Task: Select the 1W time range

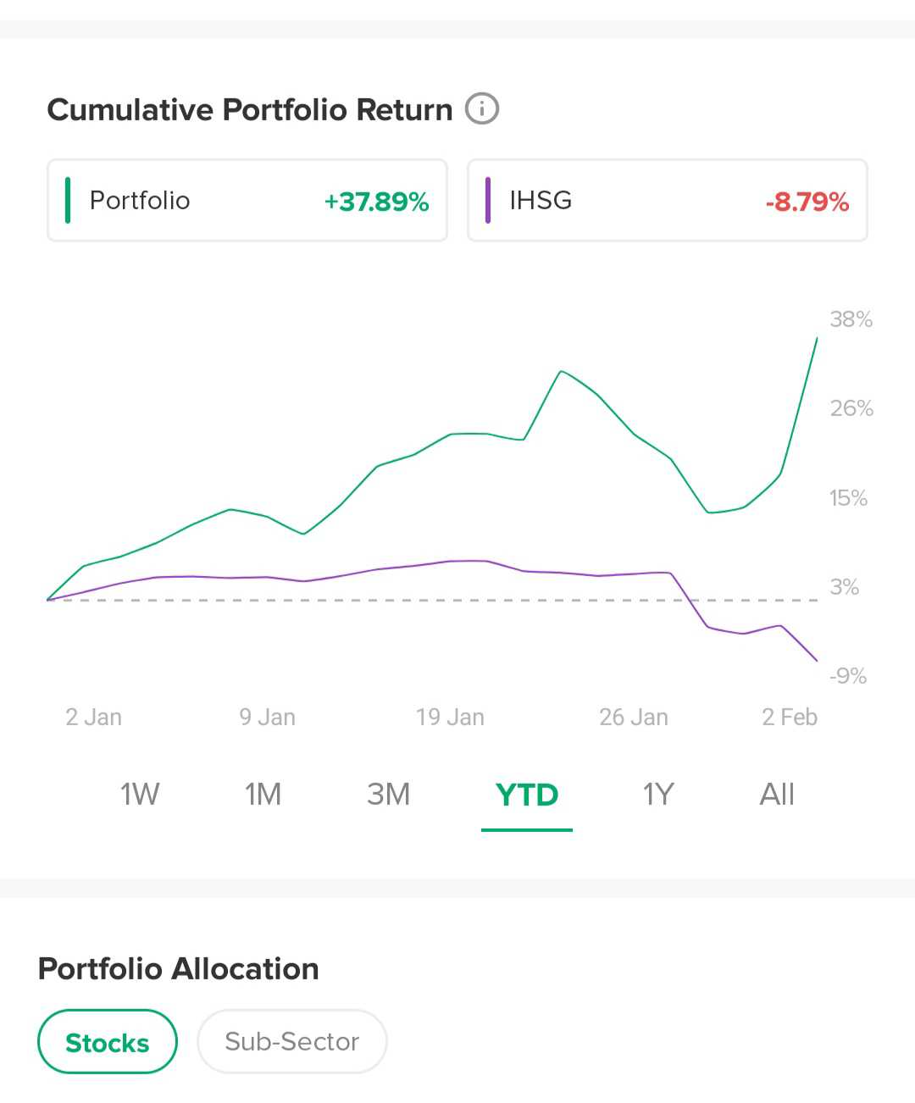Action: [140, 795]
